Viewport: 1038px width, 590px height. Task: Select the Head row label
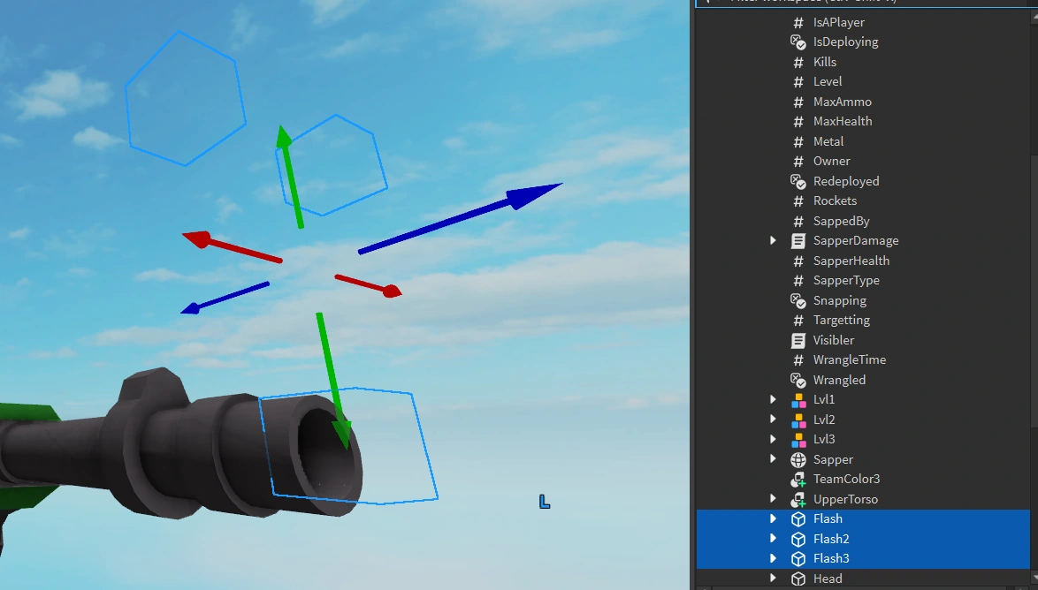pyautogui.click(x=828, y=579)
